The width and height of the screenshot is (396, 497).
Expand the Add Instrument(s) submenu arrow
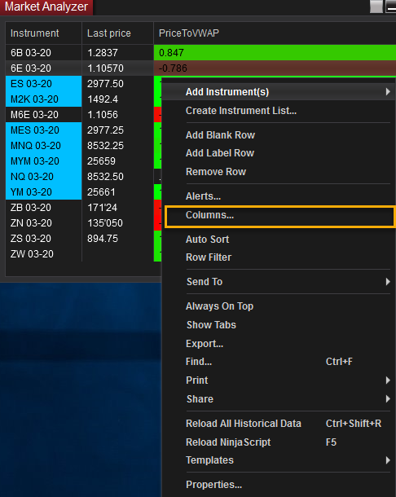(388, 92)
